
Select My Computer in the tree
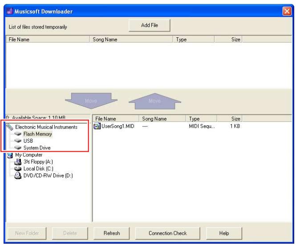[28, 155]
